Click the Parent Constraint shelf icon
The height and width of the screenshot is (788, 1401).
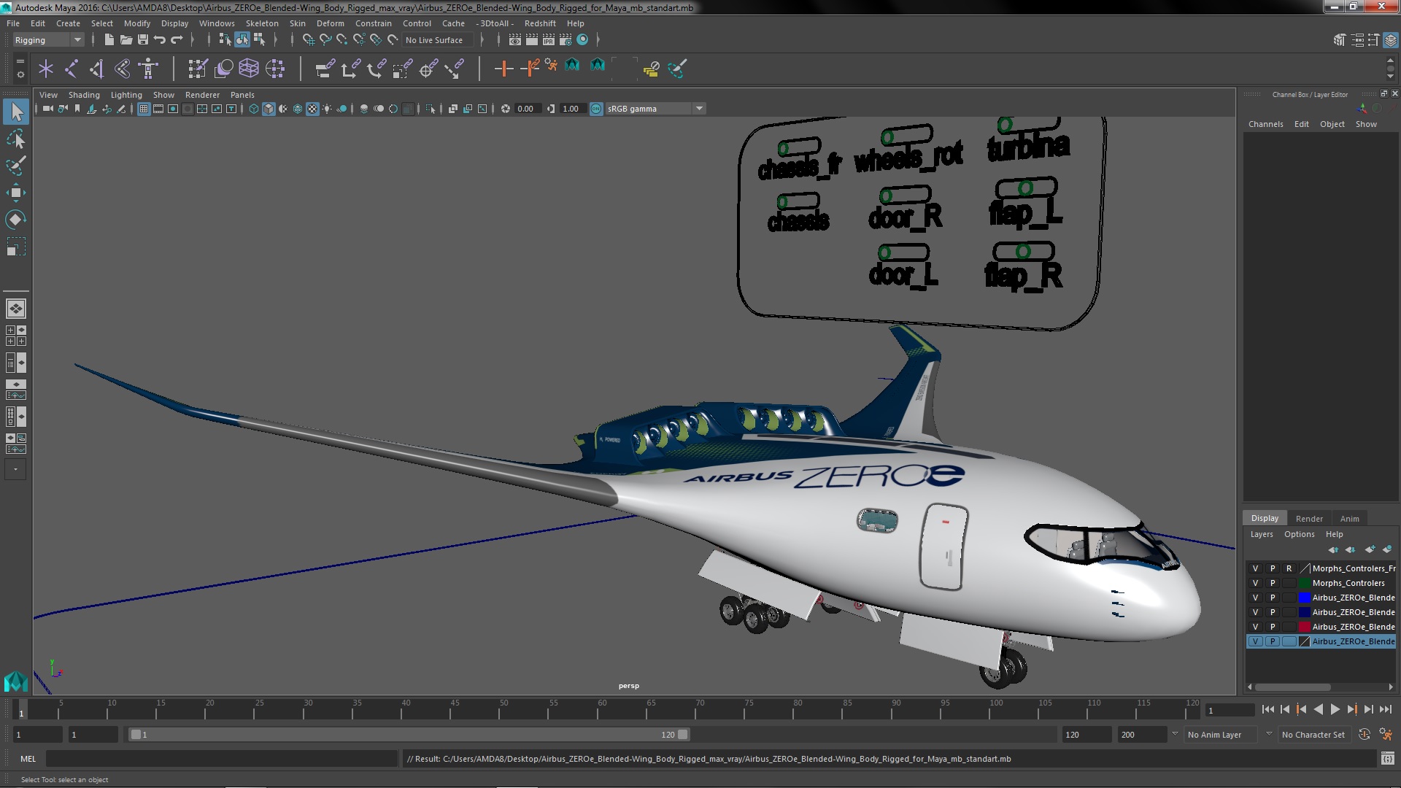point(325,69)
